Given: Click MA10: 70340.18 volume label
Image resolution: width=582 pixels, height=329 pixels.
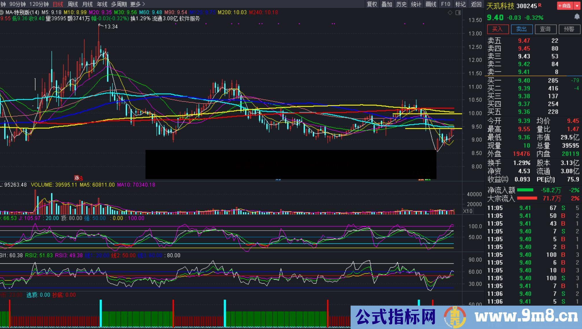Looking at the screenshot, I should (x=136, y=185).
